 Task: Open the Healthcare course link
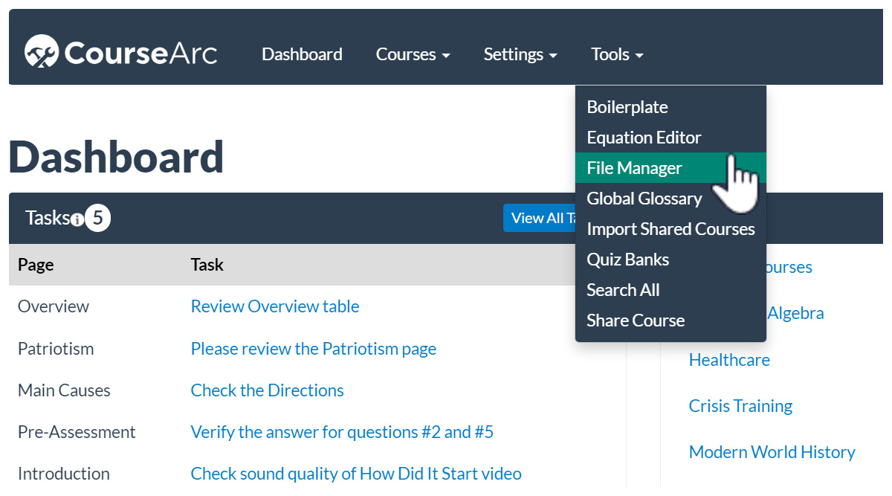pyautogui.click(x=729, y=360)
